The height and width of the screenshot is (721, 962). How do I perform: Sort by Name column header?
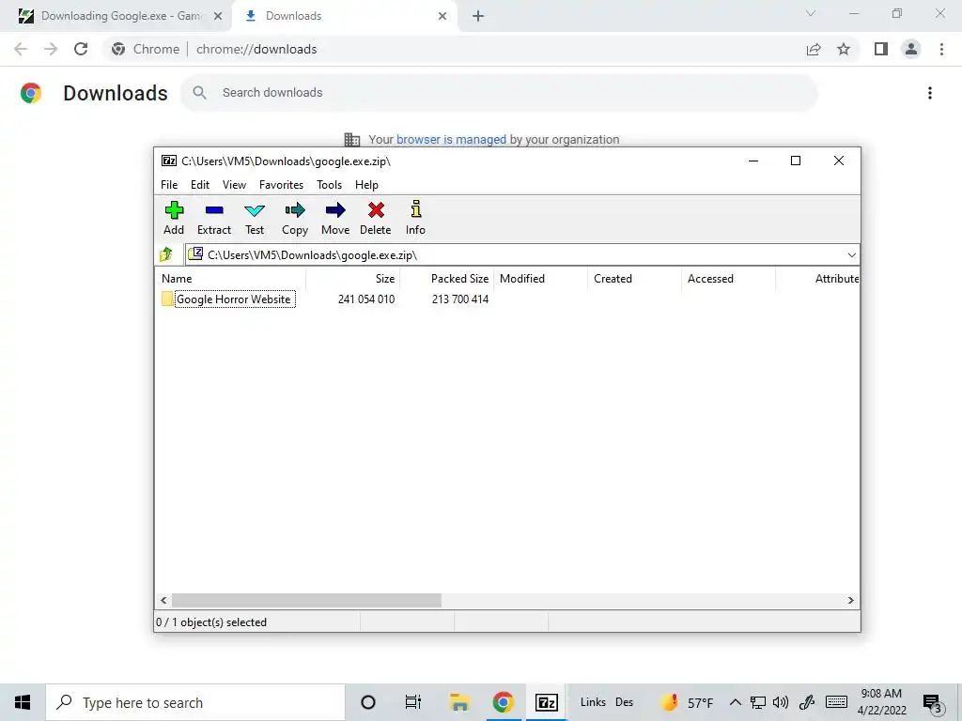click(232, 278)
